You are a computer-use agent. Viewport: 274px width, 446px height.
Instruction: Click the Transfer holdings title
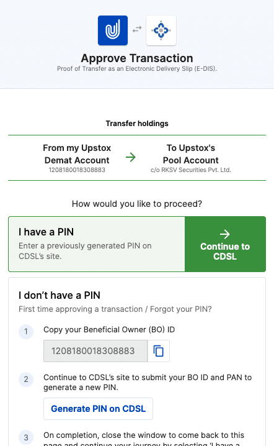tap(137, 124)
